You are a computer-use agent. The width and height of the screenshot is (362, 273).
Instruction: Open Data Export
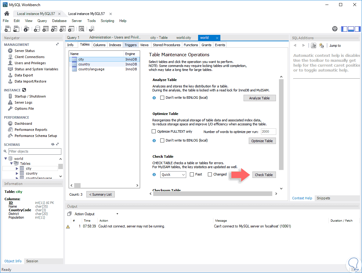pos(24,75)
